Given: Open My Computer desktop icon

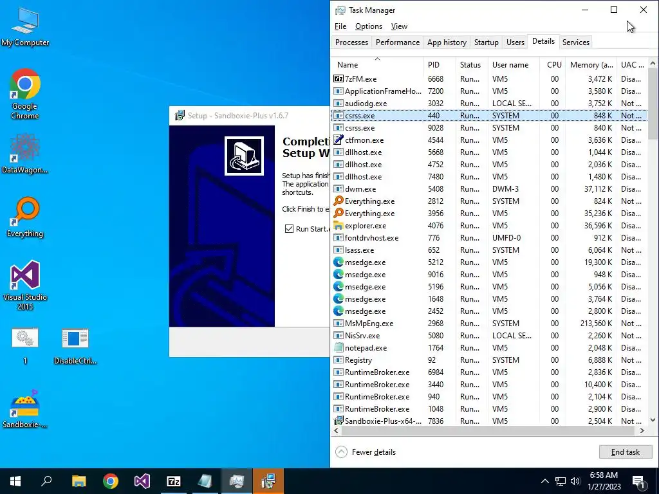Looking at the screenshot, I should (x=25, y=26).
